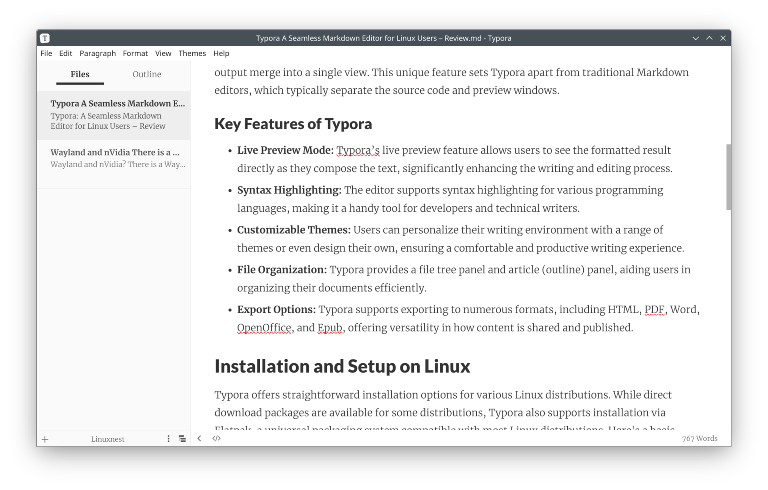Create a new file with the plus icon

pyautogui.click(x=45, y=439)
